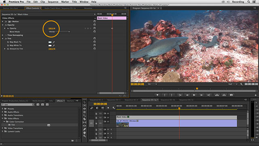Click the Mark Out bracket button

click(172, 95)
